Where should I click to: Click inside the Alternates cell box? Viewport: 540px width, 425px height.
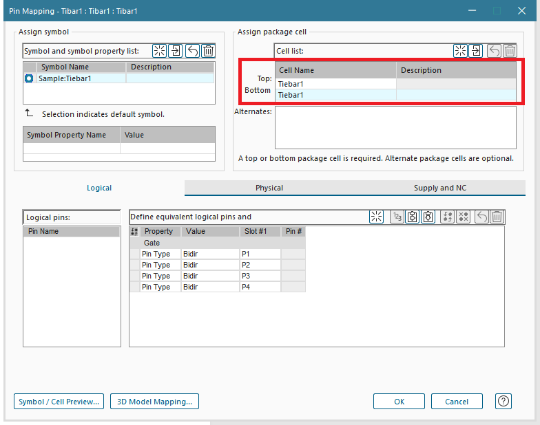click(395, 128)
